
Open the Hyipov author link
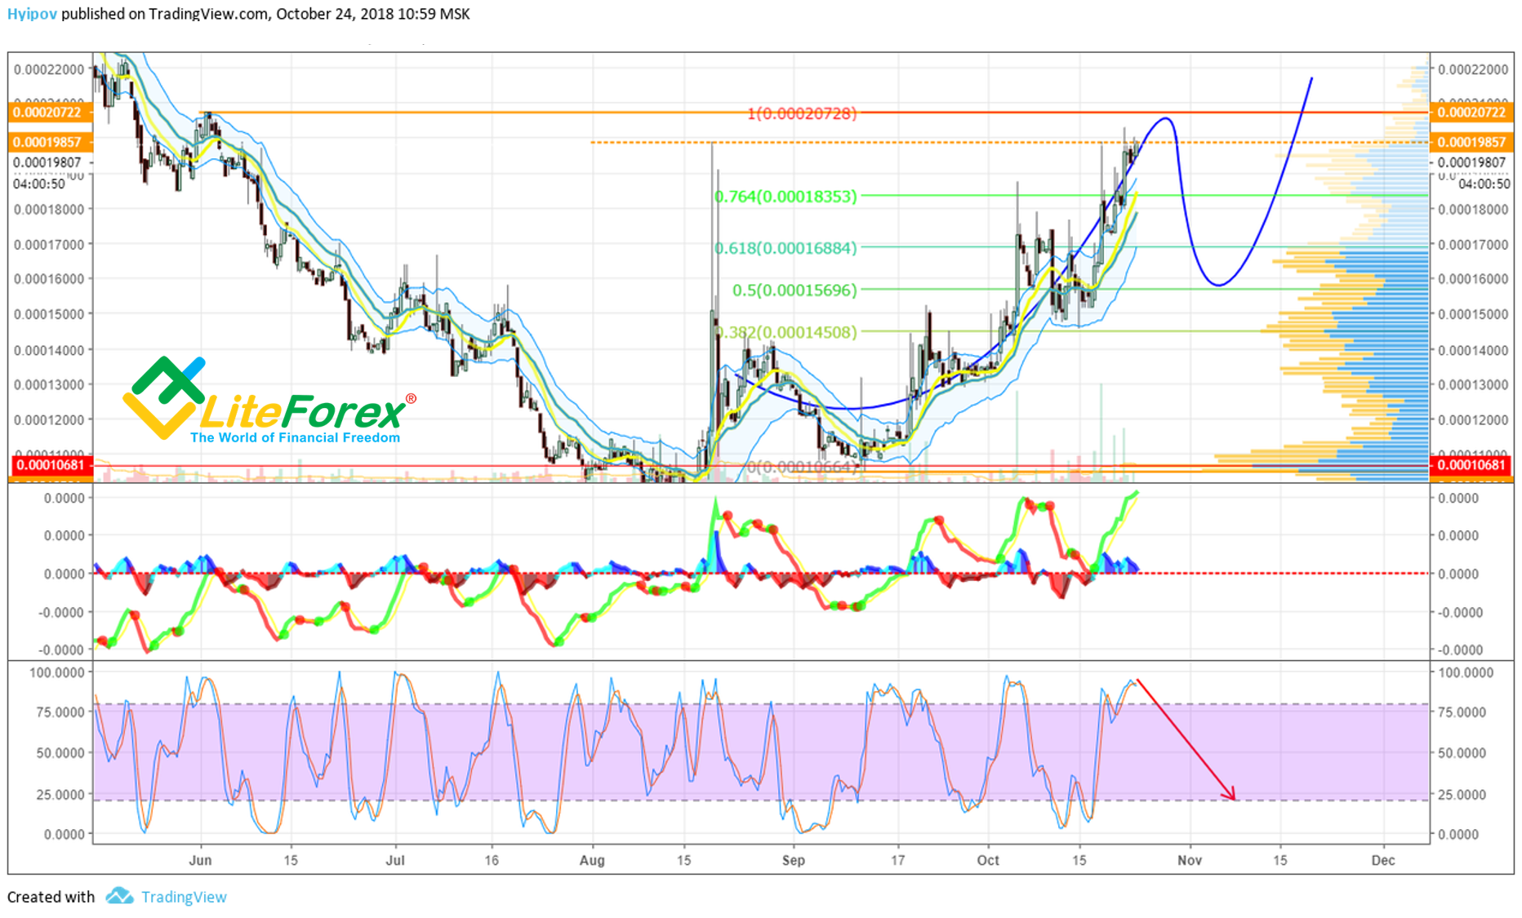point(32,14)
